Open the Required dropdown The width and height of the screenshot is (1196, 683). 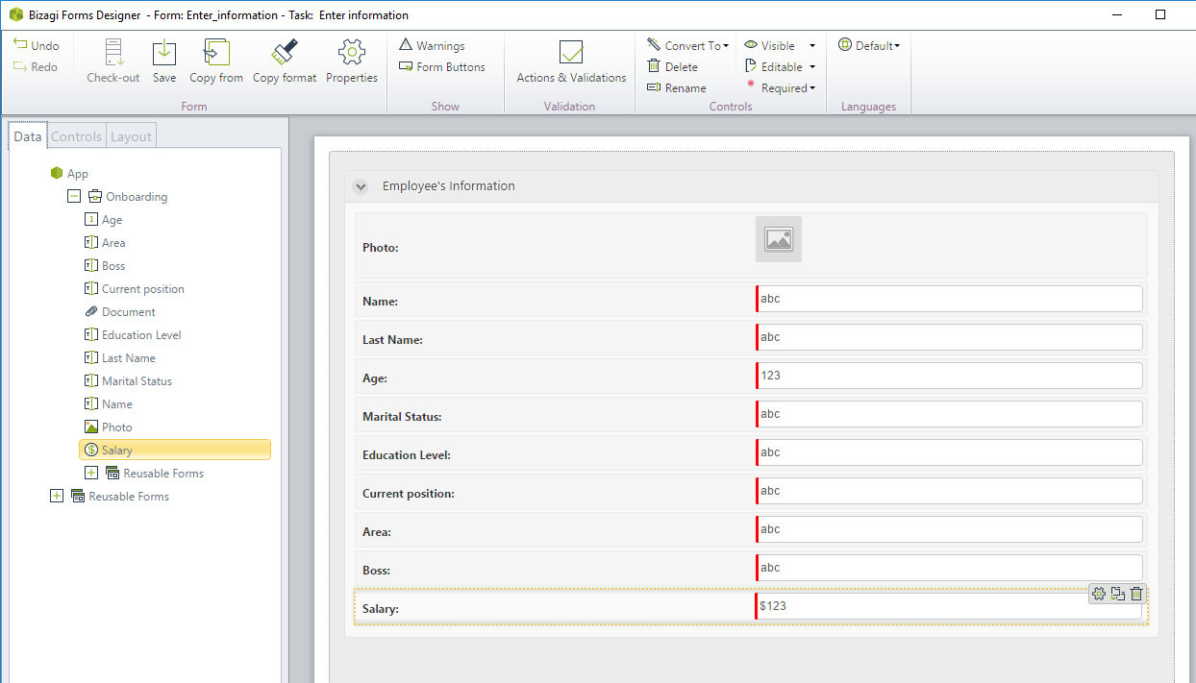pos(780,87)
